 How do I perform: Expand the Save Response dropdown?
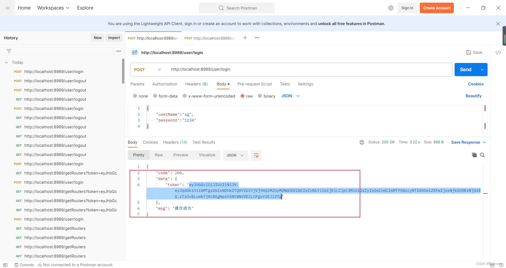coord(468,142)
